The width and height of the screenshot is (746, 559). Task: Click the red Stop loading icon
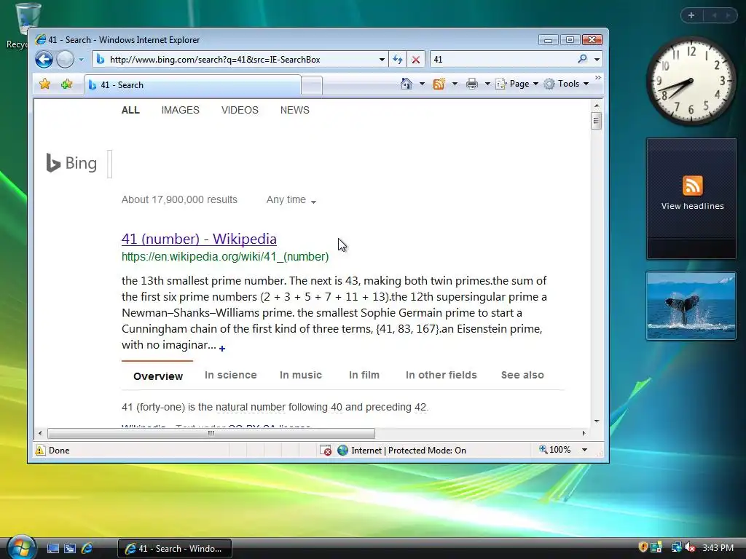[x=416, y=60]
